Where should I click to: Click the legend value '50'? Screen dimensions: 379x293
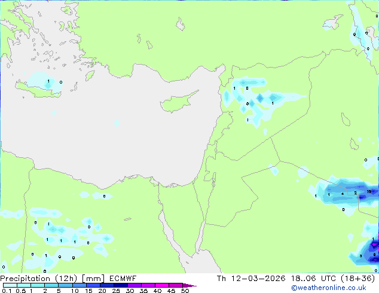(x=185, y=291)
